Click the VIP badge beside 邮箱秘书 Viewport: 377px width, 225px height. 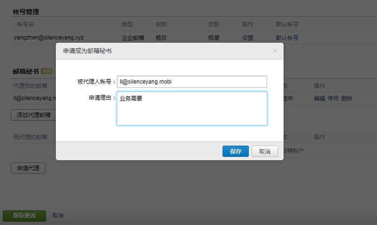coord(46,71)
